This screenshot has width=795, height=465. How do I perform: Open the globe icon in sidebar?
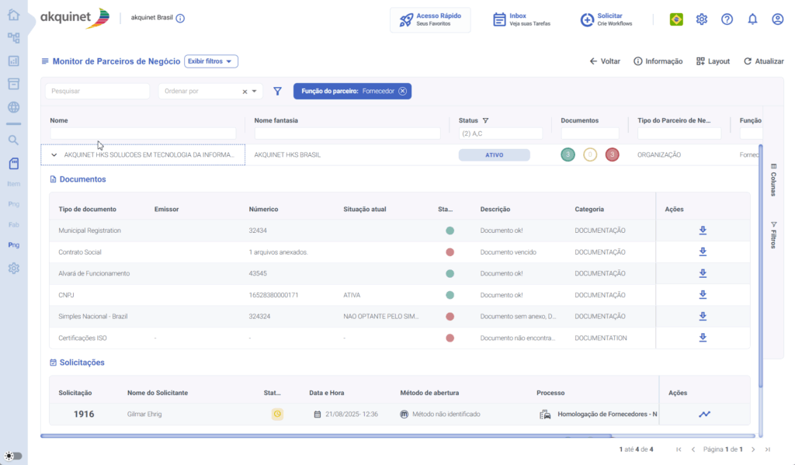pos(14,107)
